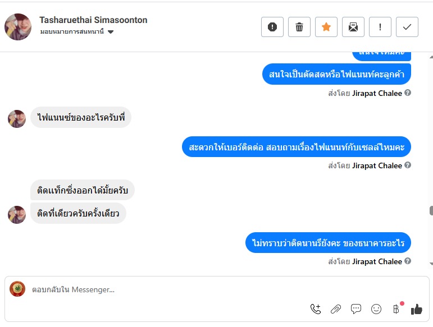Type in the ตอบกลับใน Messenger reply field

tap(168, 289)
